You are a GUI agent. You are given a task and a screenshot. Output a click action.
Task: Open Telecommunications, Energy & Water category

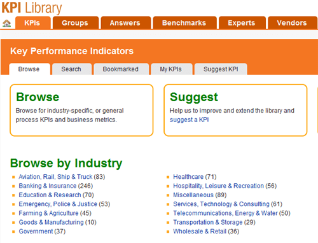225,213
